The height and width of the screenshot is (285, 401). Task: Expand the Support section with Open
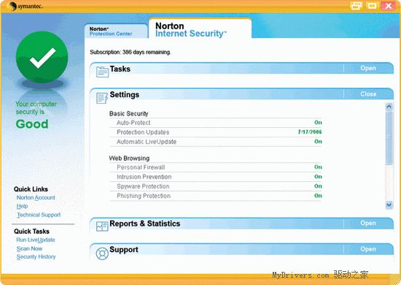tap(368, 249)
